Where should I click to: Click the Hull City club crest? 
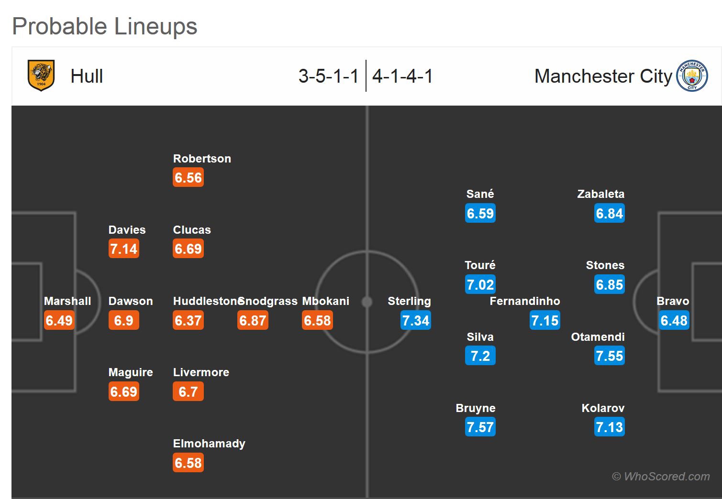(x=41, y=76)
